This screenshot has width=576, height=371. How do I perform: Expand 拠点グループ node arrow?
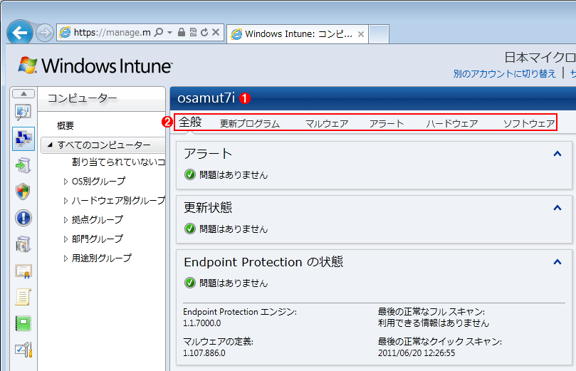point(66,219)
